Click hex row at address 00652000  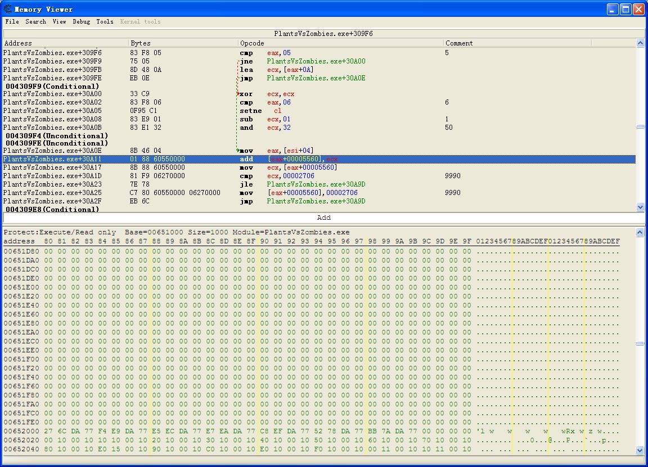21,432
